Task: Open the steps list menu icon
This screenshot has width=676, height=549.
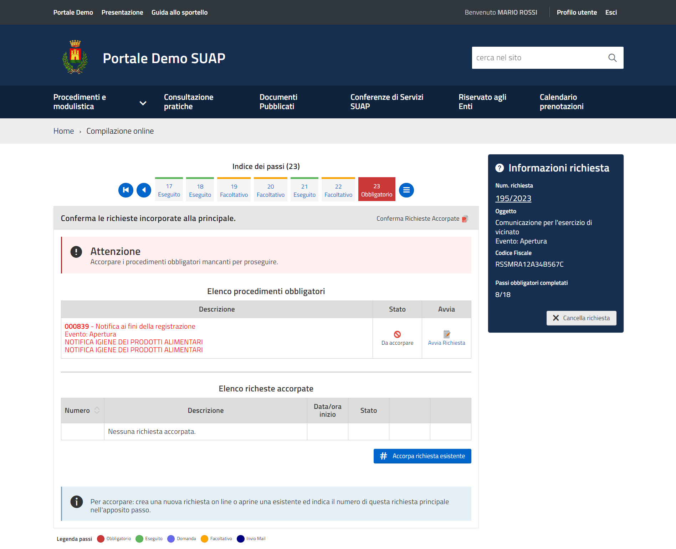Action: 406,190
